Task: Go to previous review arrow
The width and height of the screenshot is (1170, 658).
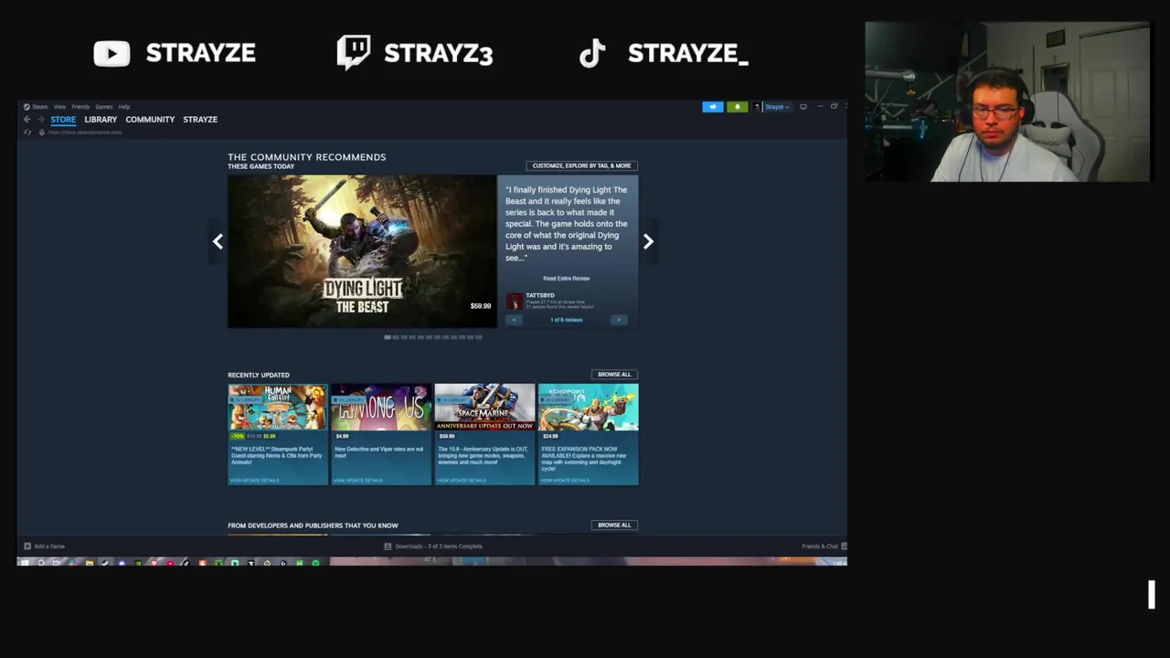Action: 514,320
